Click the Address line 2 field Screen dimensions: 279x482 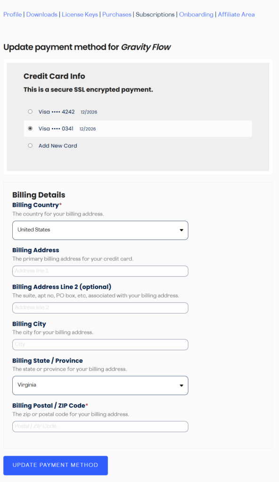100,307
